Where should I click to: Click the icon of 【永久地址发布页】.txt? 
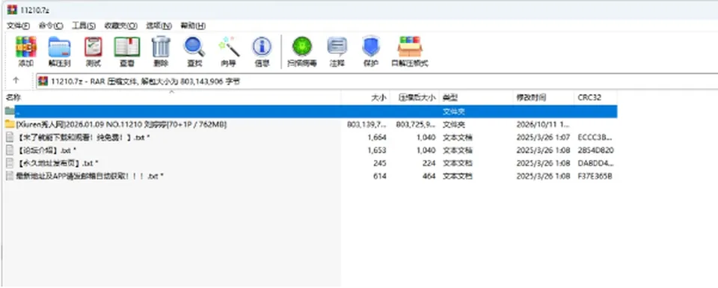pyautogui.click(x=10, y=163)
